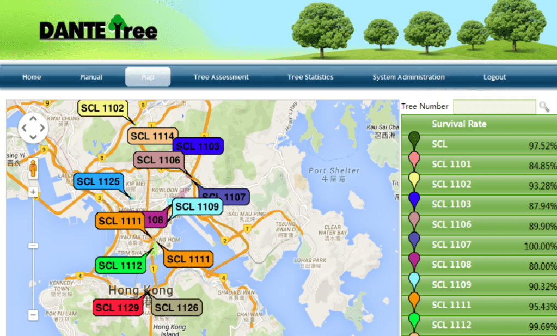Screen dimensions: 557x336
Task: Open the SCL 1107 map marker label
Action: click(224, 197)
